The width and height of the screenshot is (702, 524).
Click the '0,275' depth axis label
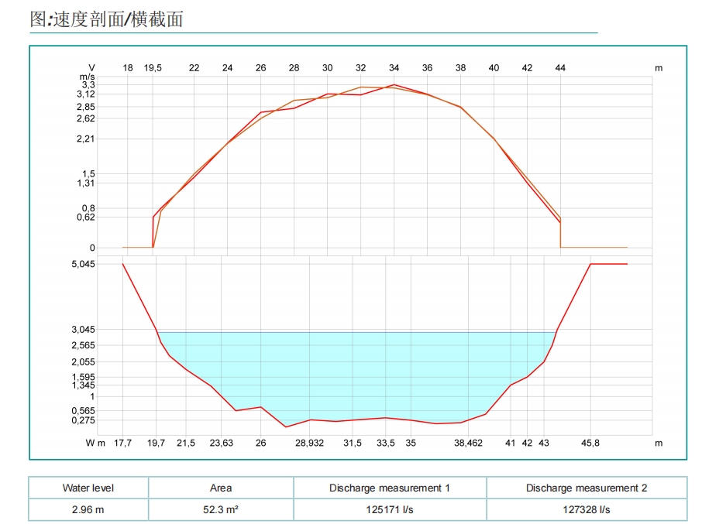coord(83,420)
